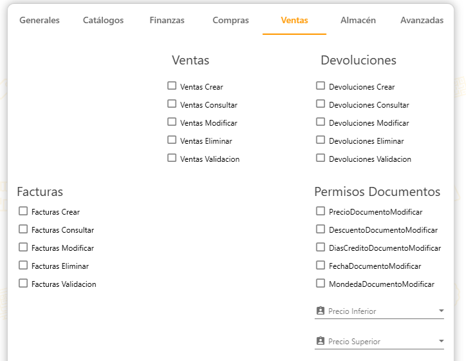Enable Facturas Validacion checkbox
This screenshot has width=466, height=361.
[x=23, y=283]
